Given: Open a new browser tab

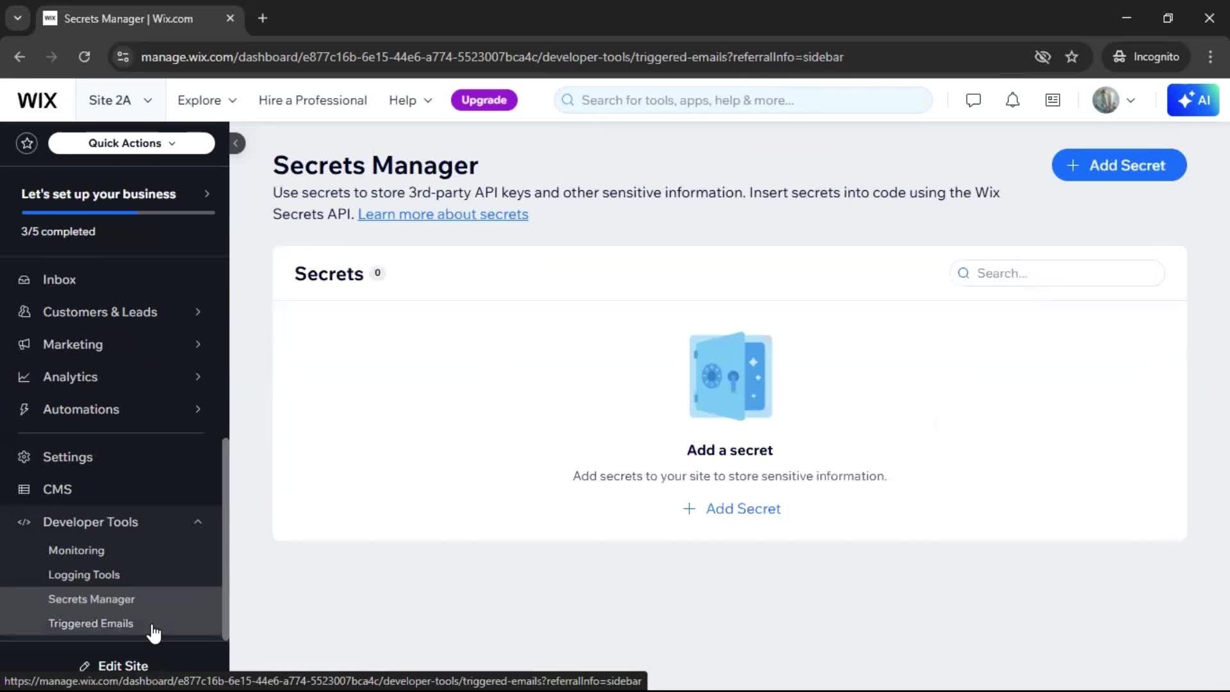Looking at the screenshot, I should pos(263,19).
